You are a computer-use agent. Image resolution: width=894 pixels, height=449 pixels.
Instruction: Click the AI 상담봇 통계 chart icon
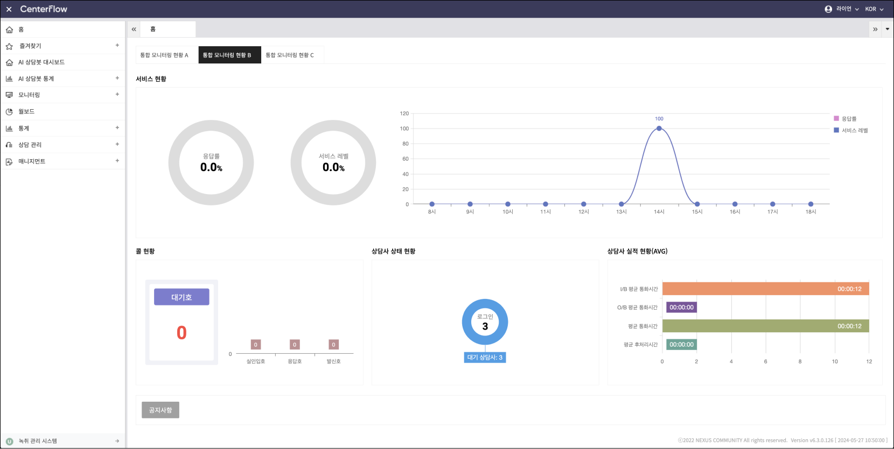click(x=9, y=79)
